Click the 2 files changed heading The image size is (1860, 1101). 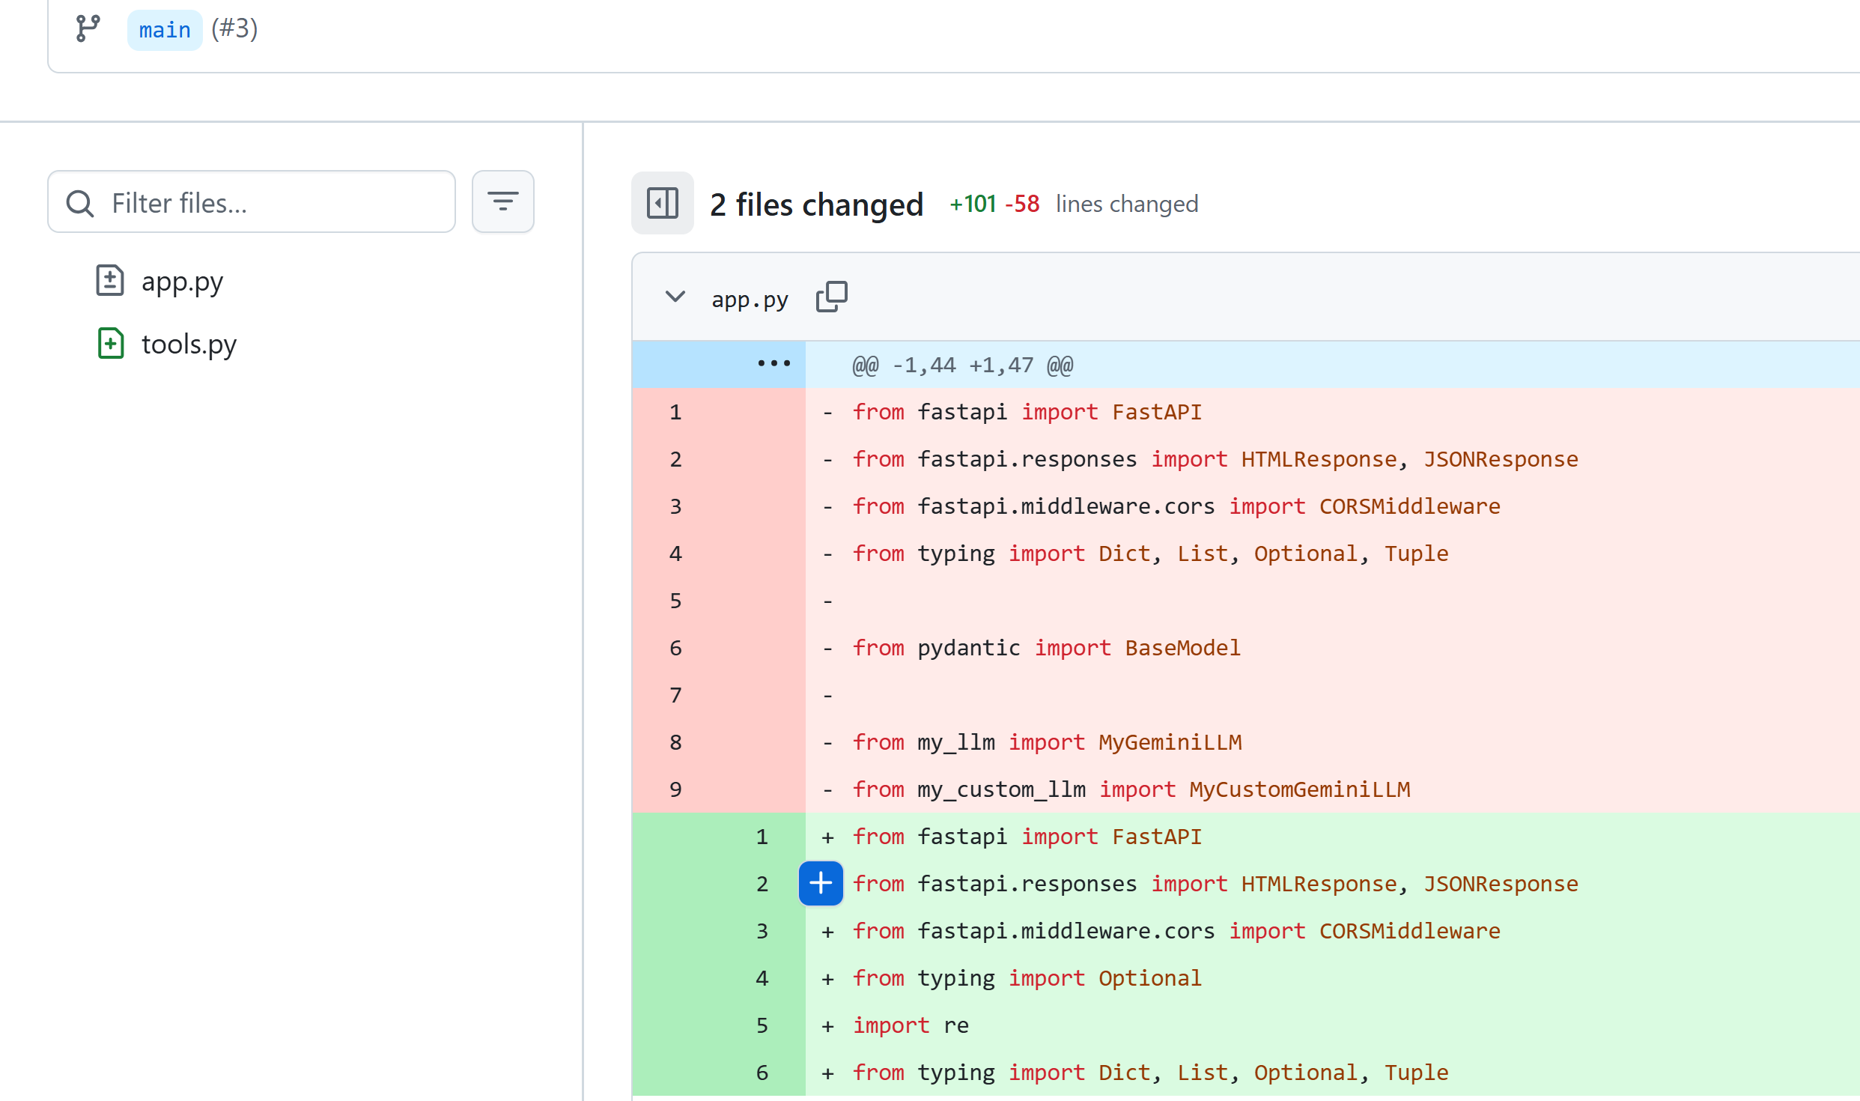(816, 204)
